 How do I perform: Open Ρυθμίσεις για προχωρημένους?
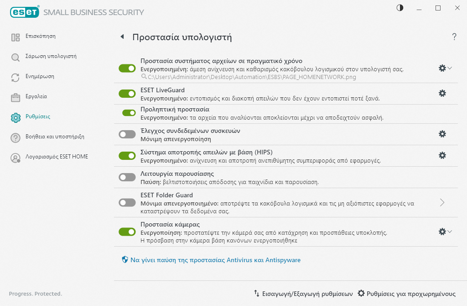[x=406, y=294]
